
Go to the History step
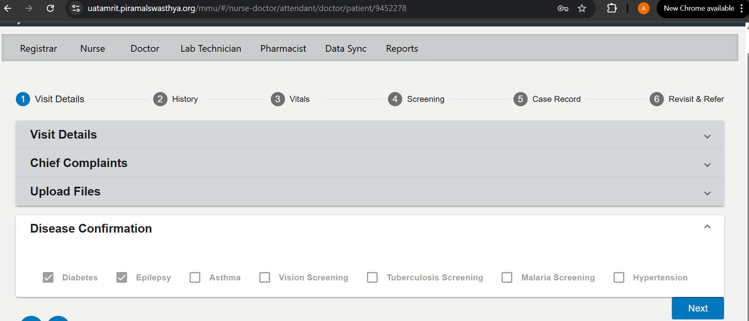185,99
